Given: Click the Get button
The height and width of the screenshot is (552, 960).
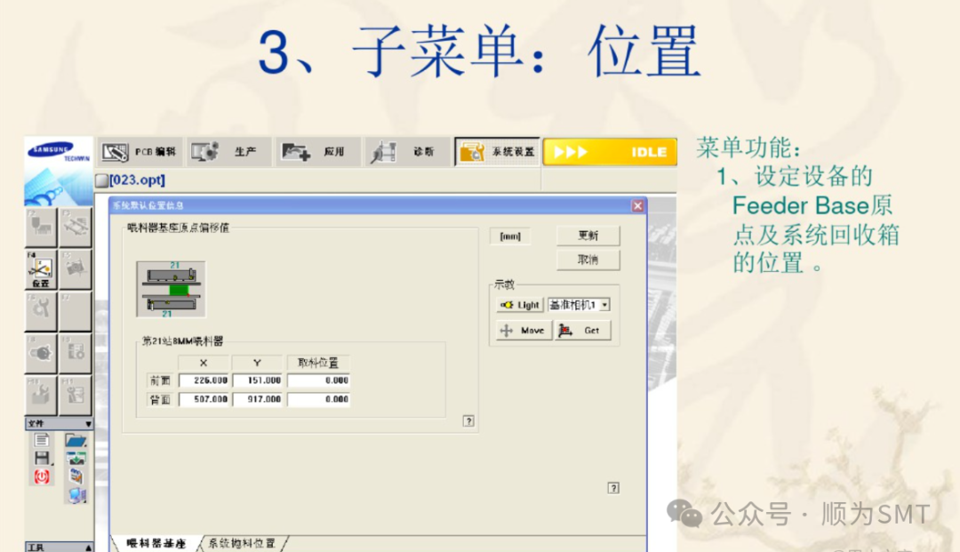Looking at the screenshot, I should [x=582, y=331].
